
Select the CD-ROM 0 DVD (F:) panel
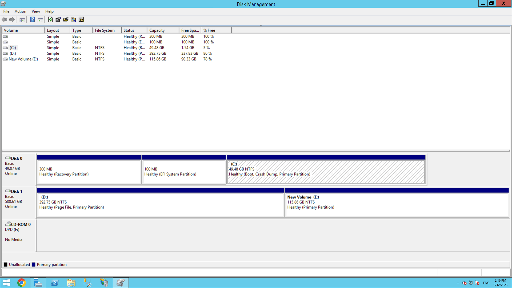pos(19,236)
